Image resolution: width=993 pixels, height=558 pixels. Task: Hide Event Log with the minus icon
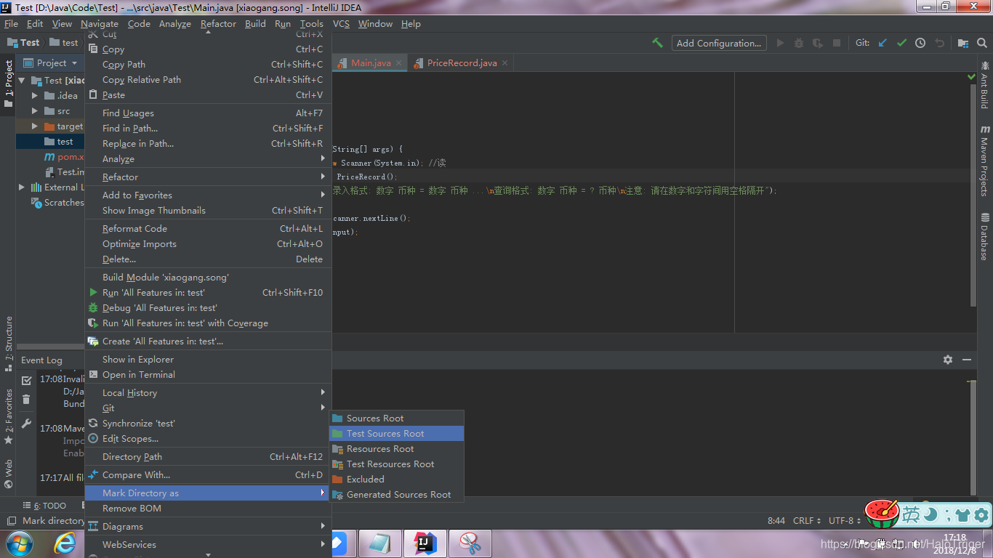(967, 360)
